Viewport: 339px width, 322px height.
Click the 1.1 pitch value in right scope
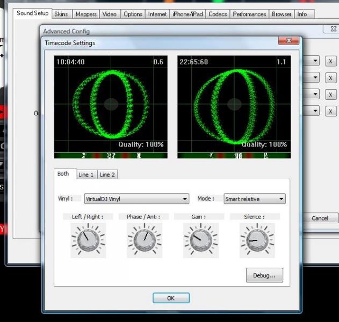click(282, 62)
